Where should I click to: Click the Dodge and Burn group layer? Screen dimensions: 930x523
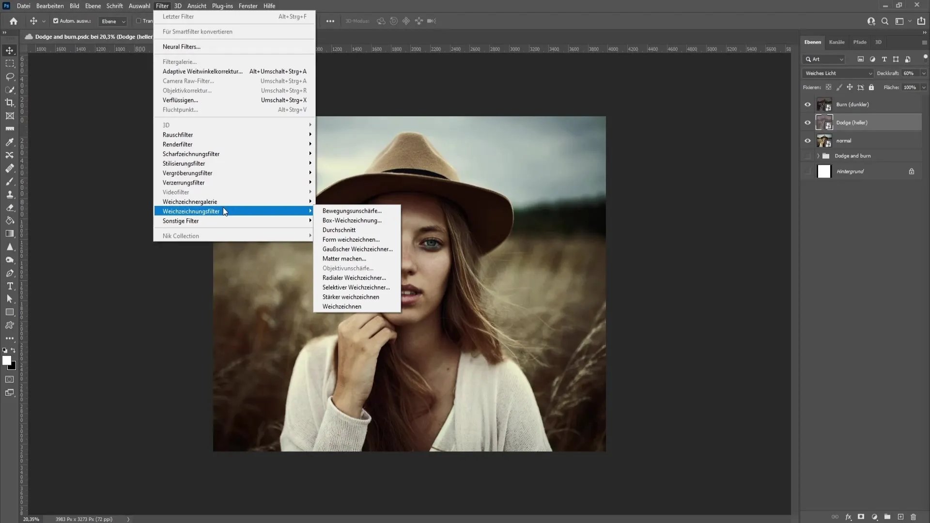[852, 156]
